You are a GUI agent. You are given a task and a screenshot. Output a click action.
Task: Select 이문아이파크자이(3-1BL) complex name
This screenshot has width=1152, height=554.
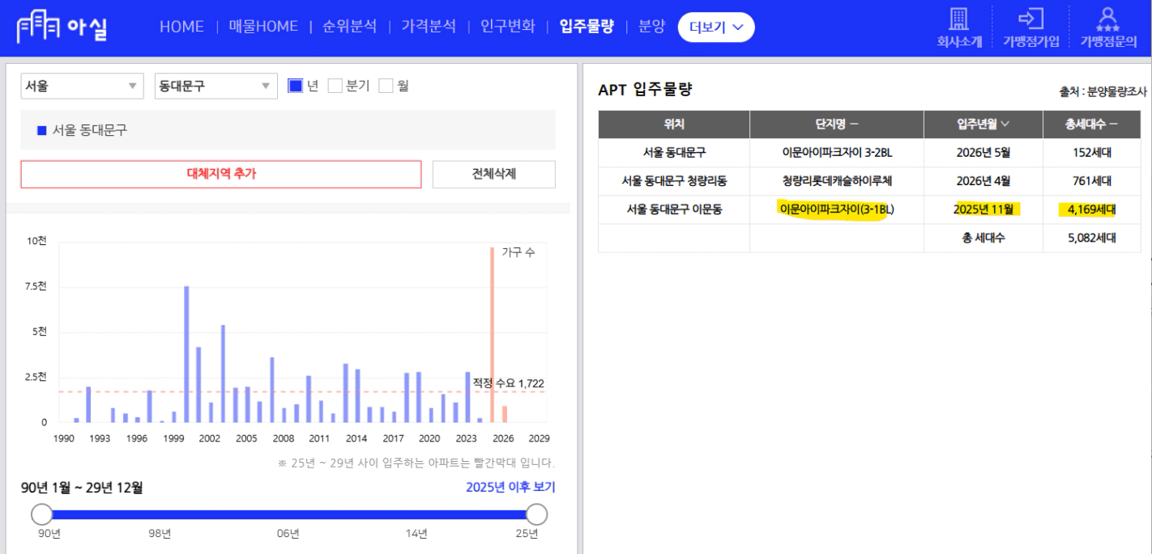(x=837, y=209)
